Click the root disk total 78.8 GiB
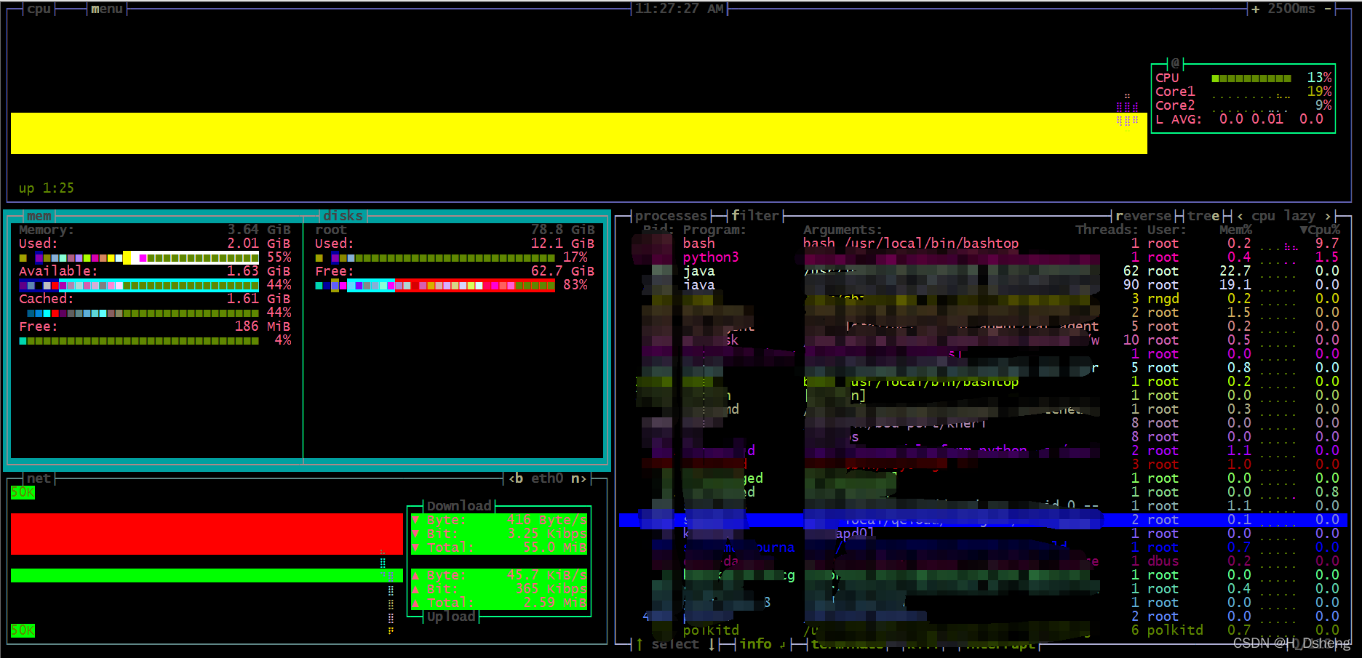The image size is (1362, 658). (562, 230)
